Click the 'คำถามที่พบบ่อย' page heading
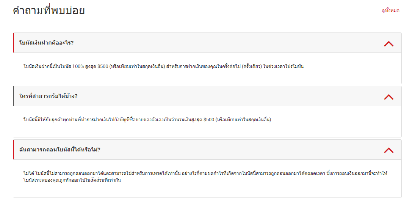 coord(49,11)
